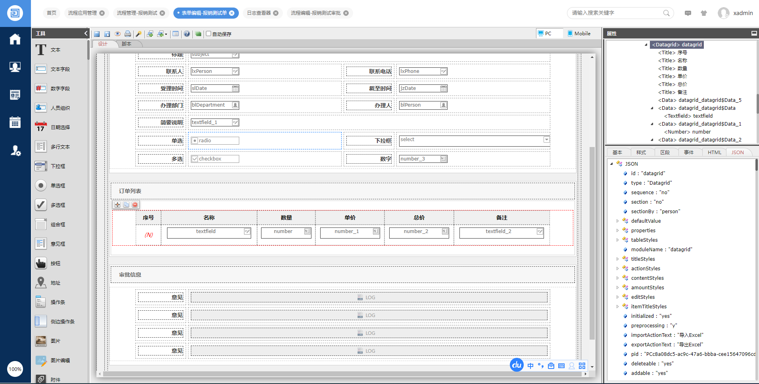Click the red delete icon above datagrid
The image size is (759, 384).
click(x=135, y=204)
